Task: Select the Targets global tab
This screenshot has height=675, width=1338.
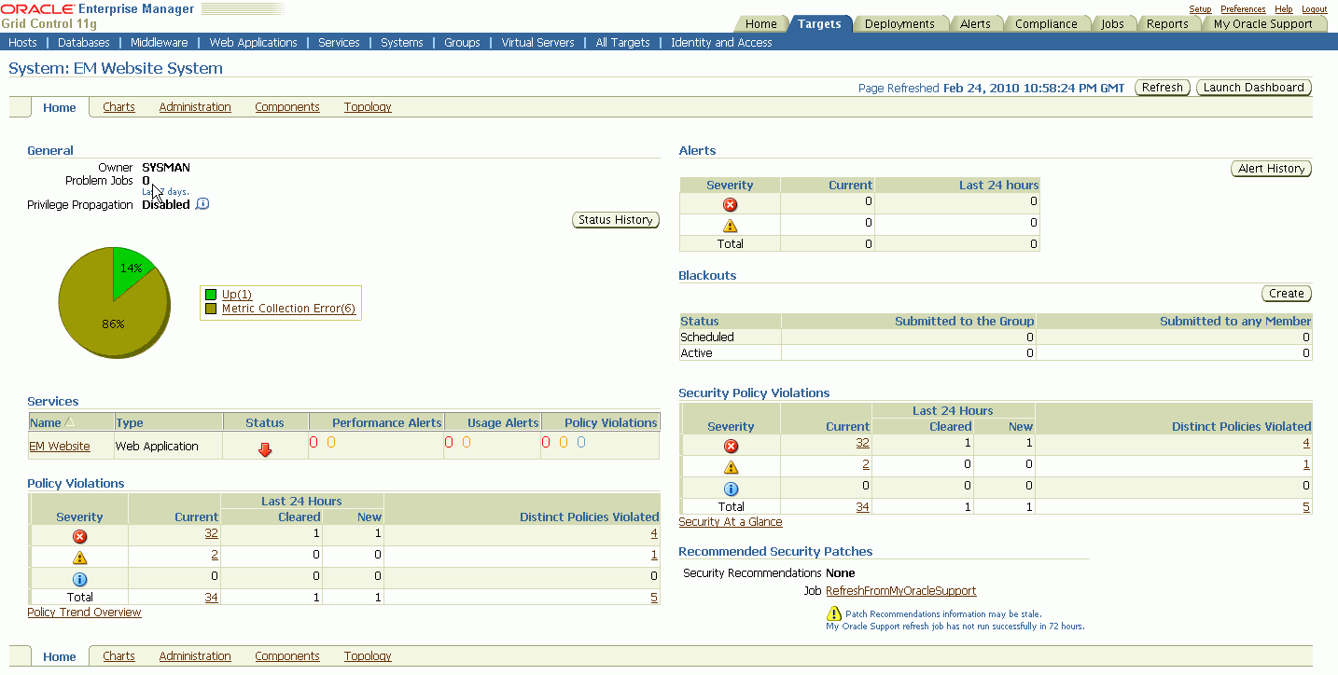Action: [819, 24]
